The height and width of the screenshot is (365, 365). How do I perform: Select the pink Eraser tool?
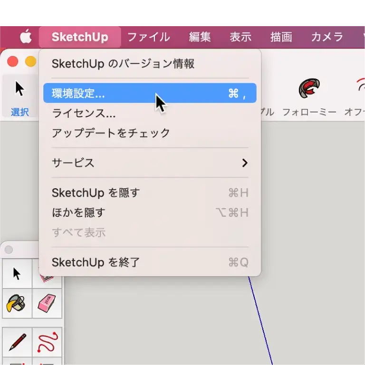pos(47,303)
